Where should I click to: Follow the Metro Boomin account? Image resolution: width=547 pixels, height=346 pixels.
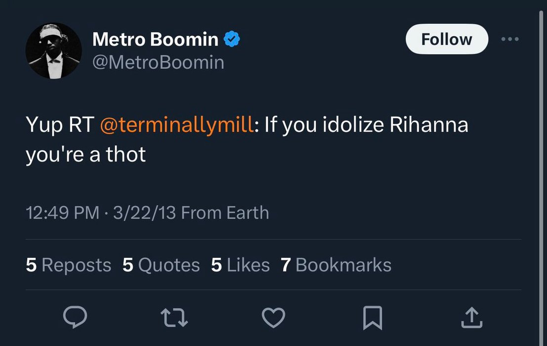[447, 39]
